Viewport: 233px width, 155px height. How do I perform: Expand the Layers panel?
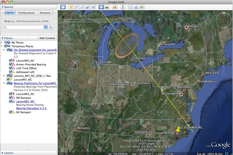tap(3, 152)
